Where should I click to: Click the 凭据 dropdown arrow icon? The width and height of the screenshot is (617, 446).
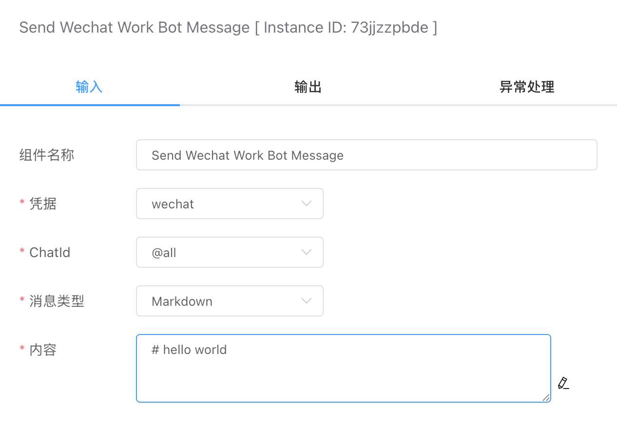[x=306, y=204]
